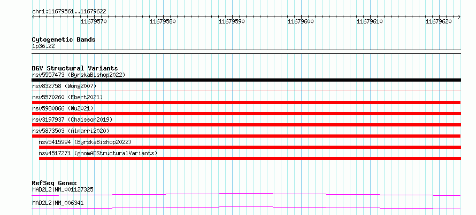This screenshot has width=476, height=215.
Task: Click the magenta NM_006341 transcript line
Action: coord(246,208)
